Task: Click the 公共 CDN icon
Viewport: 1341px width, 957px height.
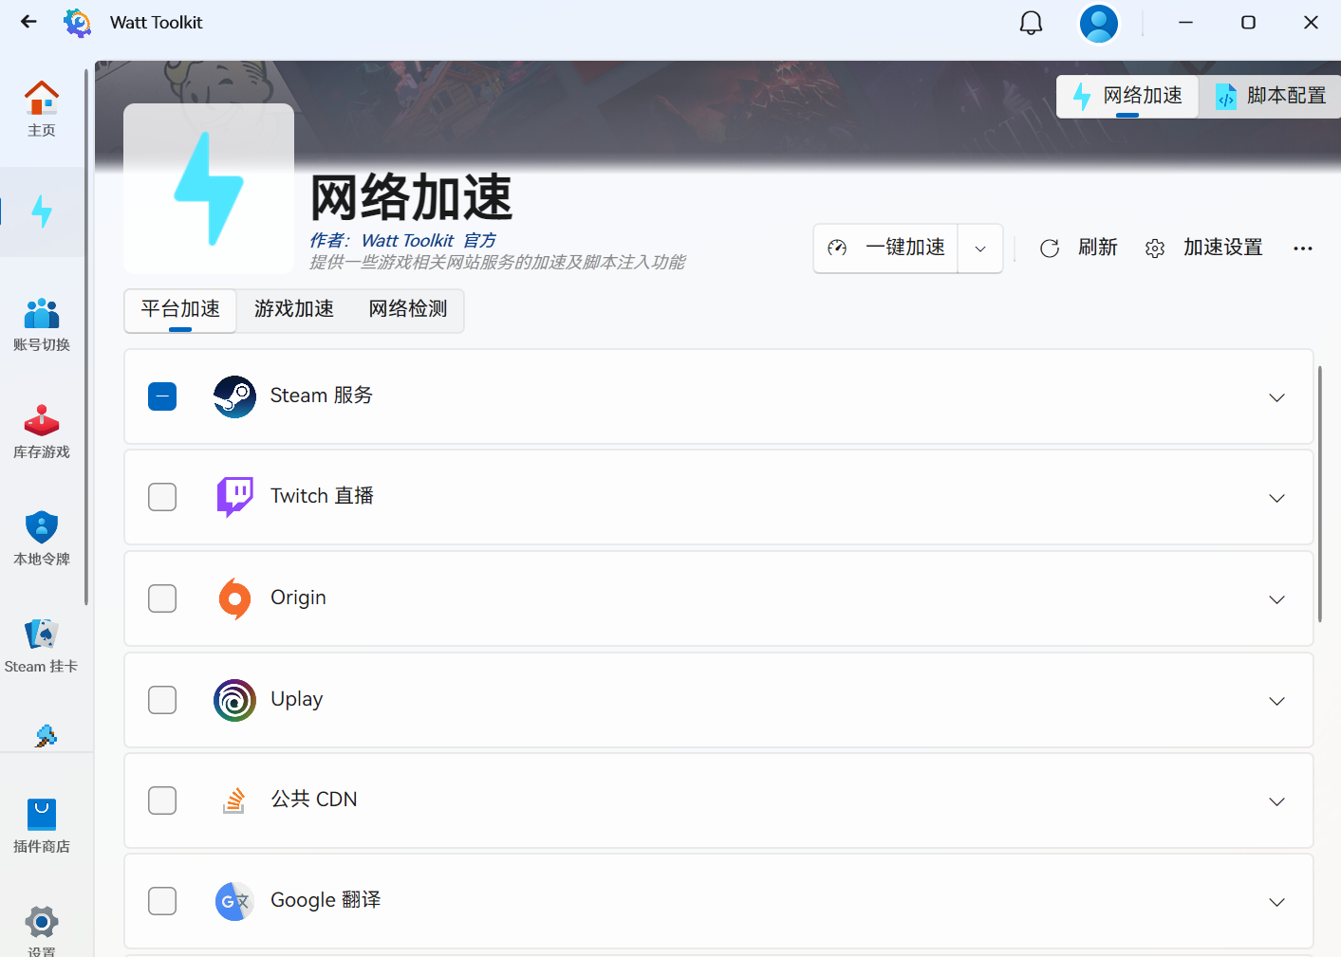Action: pos(234,801)
